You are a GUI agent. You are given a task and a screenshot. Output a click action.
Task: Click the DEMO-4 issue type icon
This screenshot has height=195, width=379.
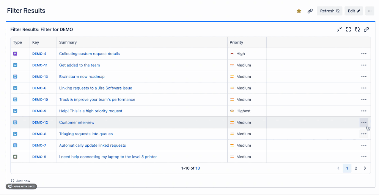[x=15, y=54]
